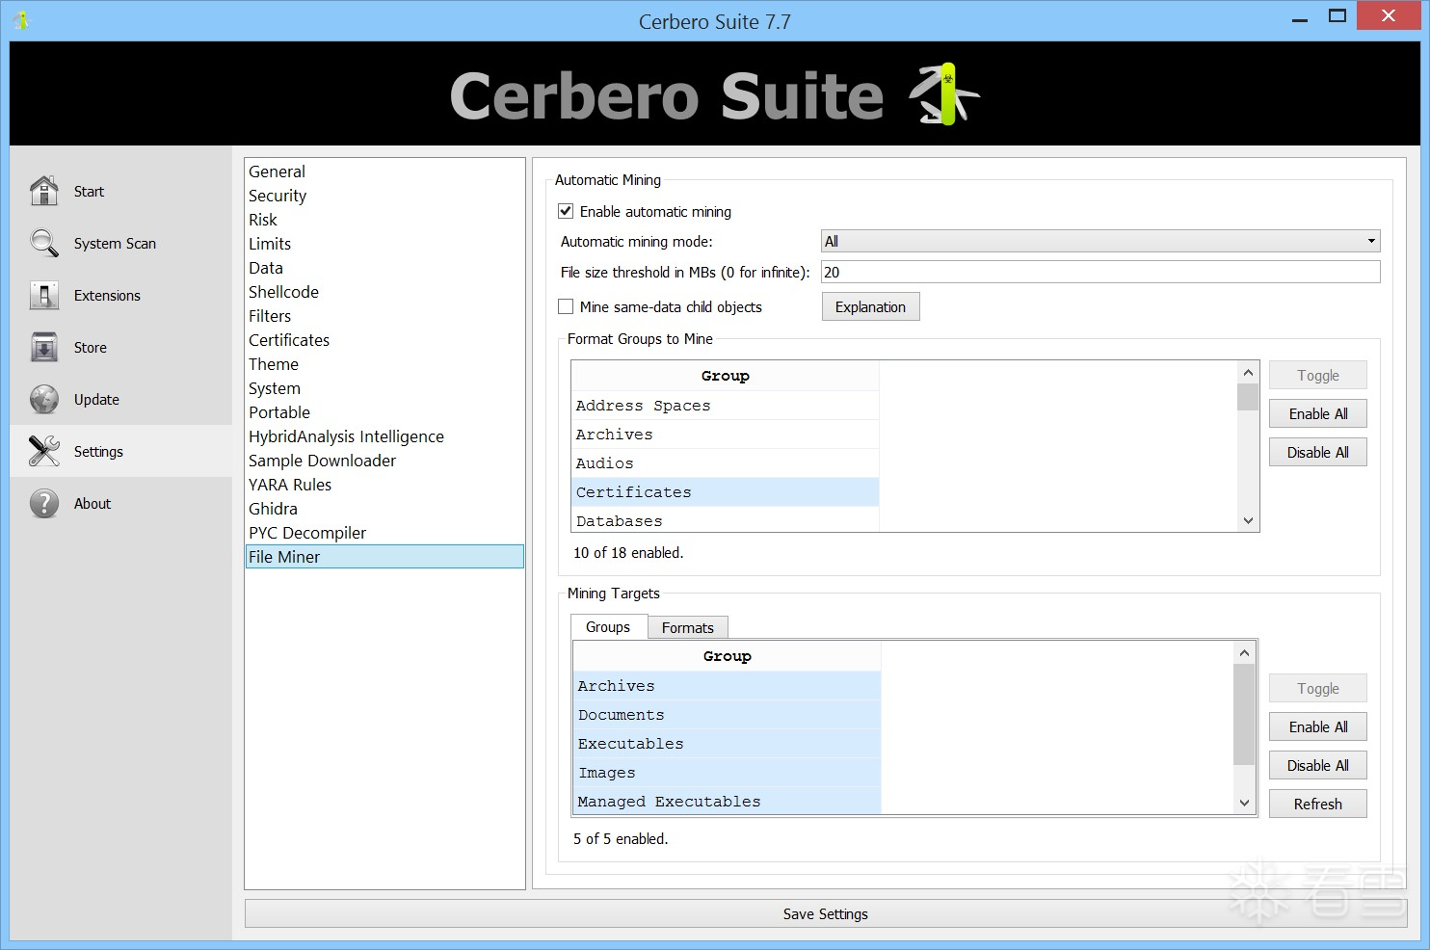Screen dimensions: 1430x950
Task: Click Toggle for Mining Targets
Action: 1317,689
